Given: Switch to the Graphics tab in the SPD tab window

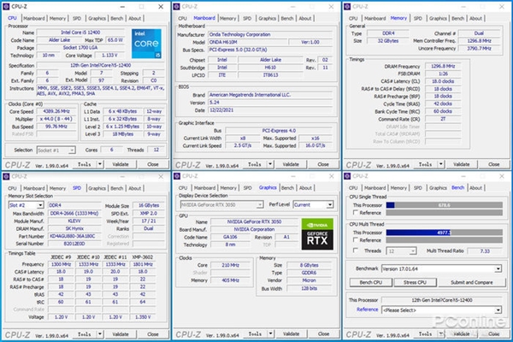Looking at the screenshot, I should point(97,188).
